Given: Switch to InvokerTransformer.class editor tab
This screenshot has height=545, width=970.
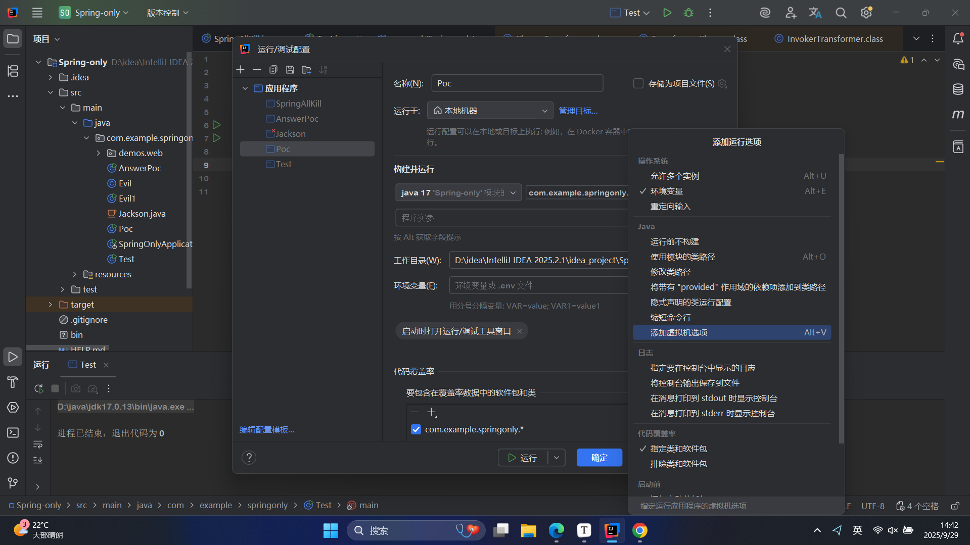Looking at the screenshot, I should click(835, 39).
